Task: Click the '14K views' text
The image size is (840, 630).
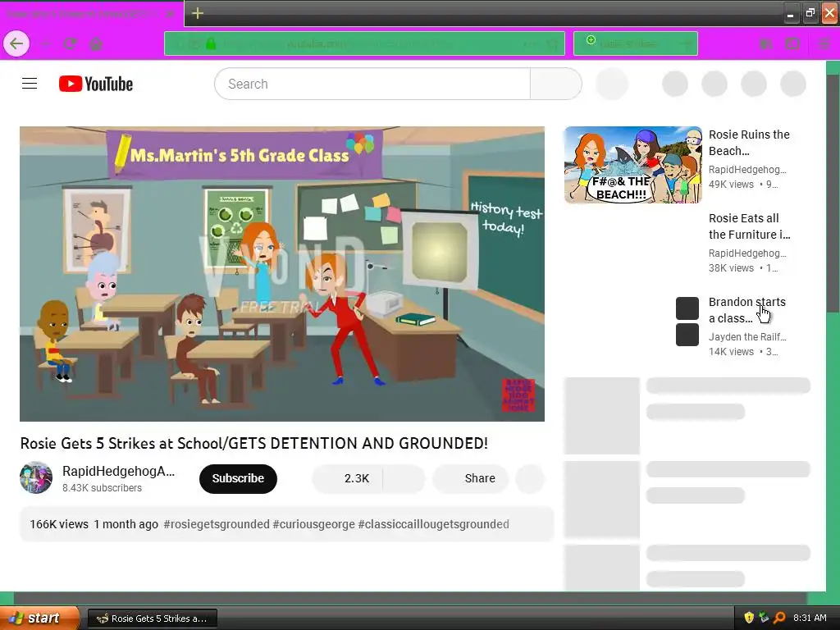Action: click(731, 351)
